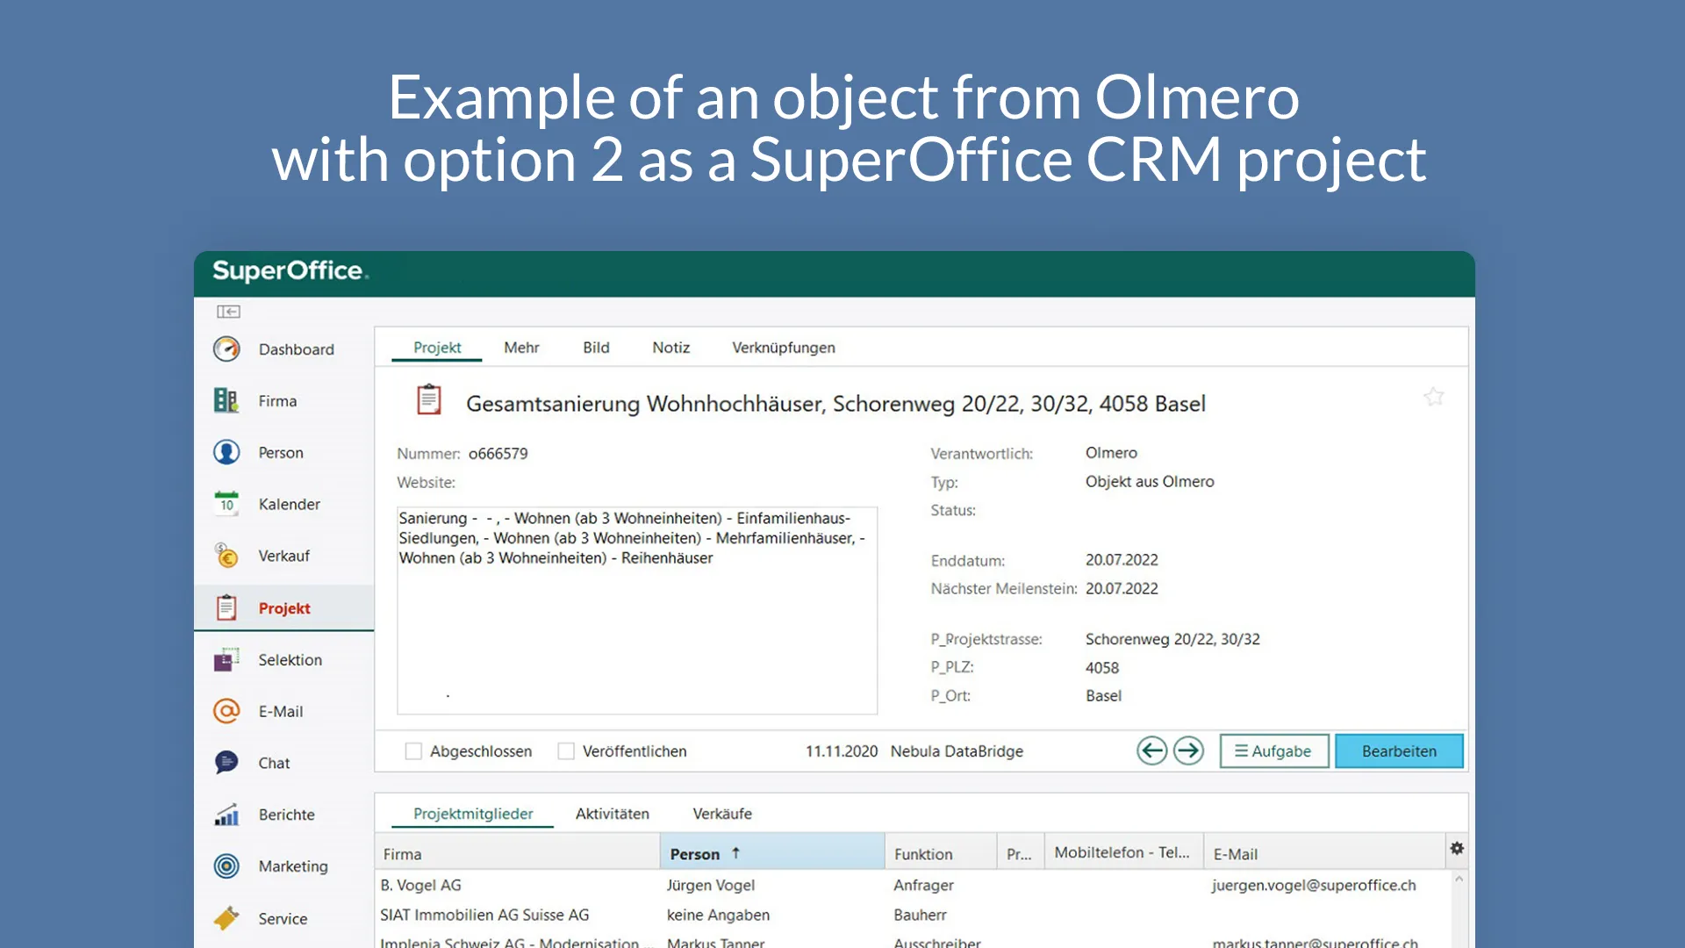Click the juergen.vogel@superoffice.ch email
Screen dimensions: 1685x948
pos(1314,885)
